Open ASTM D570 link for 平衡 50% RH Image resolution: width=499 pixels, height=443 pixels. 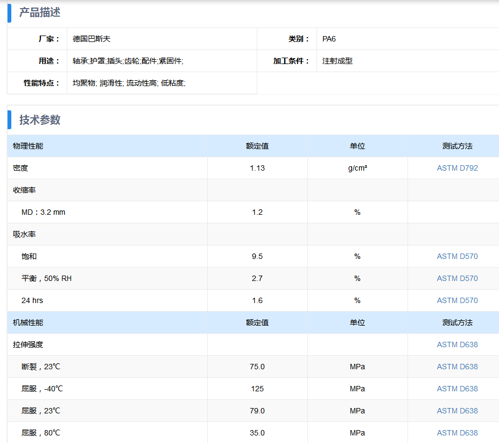point(457,278)
